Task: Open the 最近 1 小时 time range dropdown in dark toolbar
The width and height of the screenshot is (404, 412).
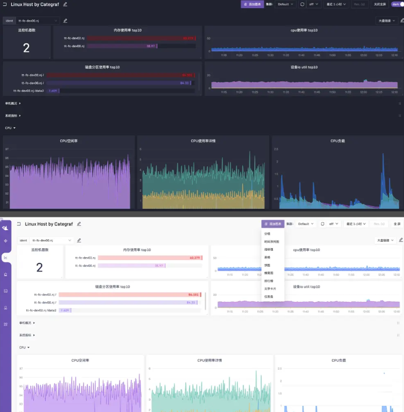Action: tap(336, 4)
